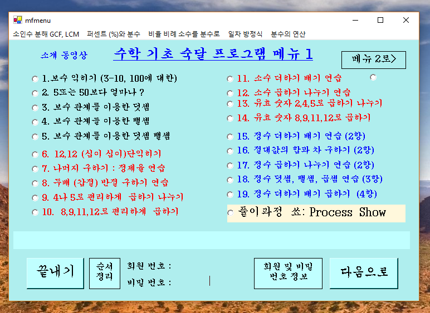Choose option 10 8,9,11,12로 편리하게 곱하기
The width and height of the screenshot is (430, 313).
pyautogui.click(x=36, y=212)
